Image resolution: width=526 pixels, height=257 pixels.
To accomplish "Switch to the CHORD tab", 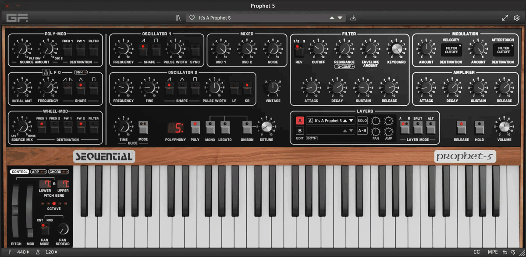I will [x=58, y=172].
